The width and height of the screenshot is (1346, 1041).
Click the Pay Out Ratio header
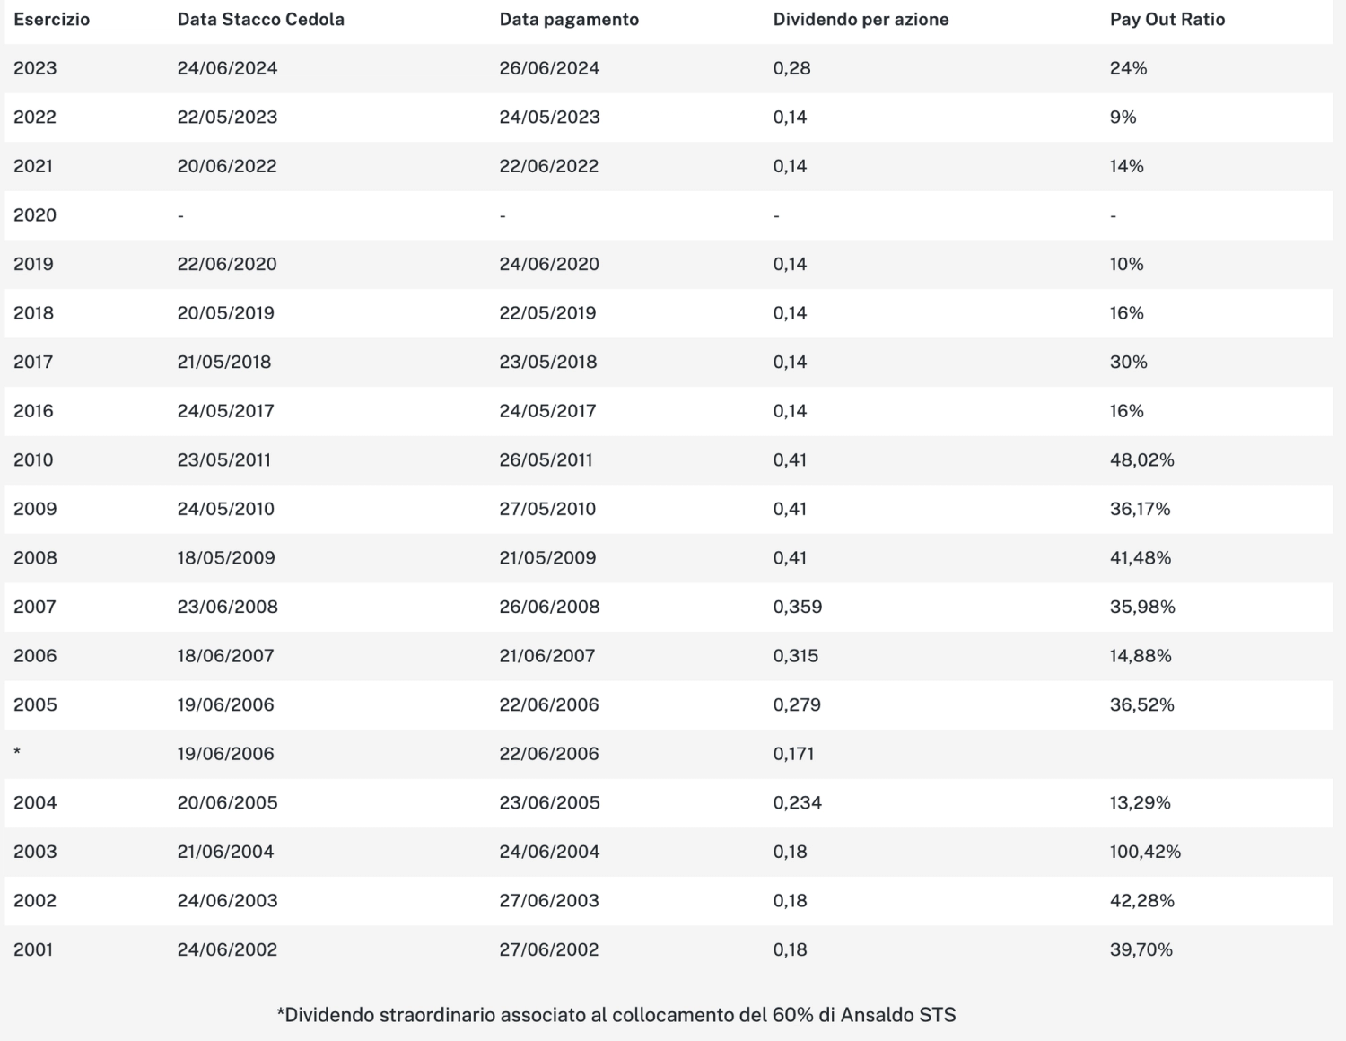1167,20
